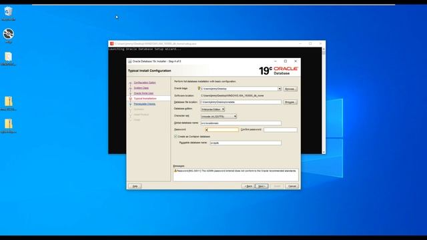The height and width of the screenshot is (240, 427).
Task: Focus the Global database name field
Action: tap(241, 123)
